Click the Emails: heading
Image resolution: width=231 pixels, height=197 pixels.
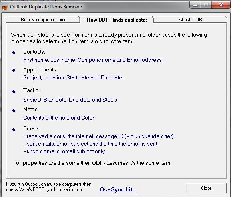32,129
